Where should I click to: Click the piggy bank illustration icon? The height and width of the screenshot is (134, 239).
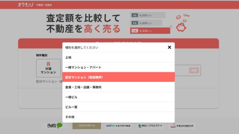pos(181,27)
